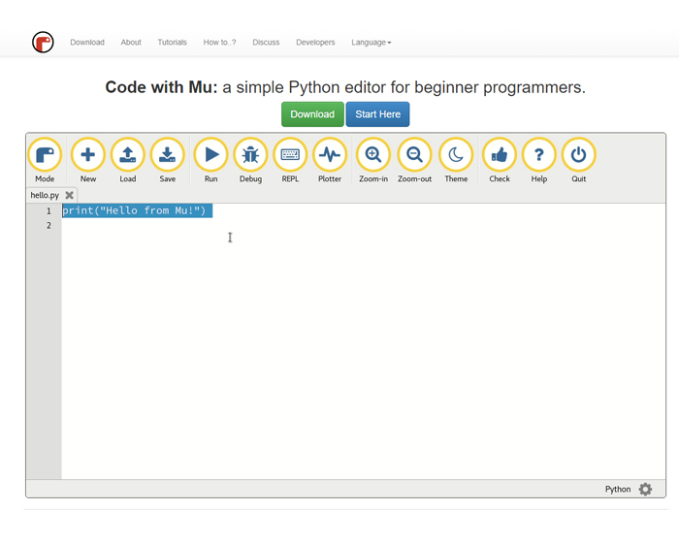Click the Quit power icon

tap(579, 155)
